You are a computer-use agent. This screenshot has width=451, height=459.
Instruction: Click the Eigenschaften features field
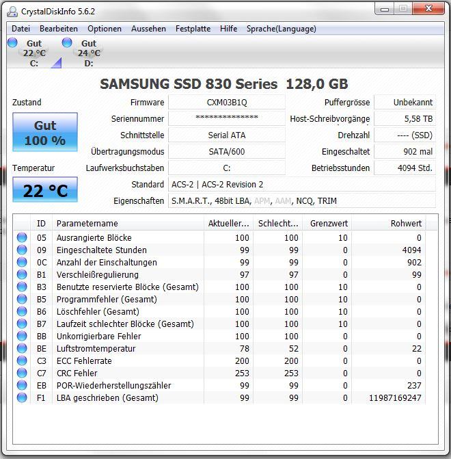point(302,201)
